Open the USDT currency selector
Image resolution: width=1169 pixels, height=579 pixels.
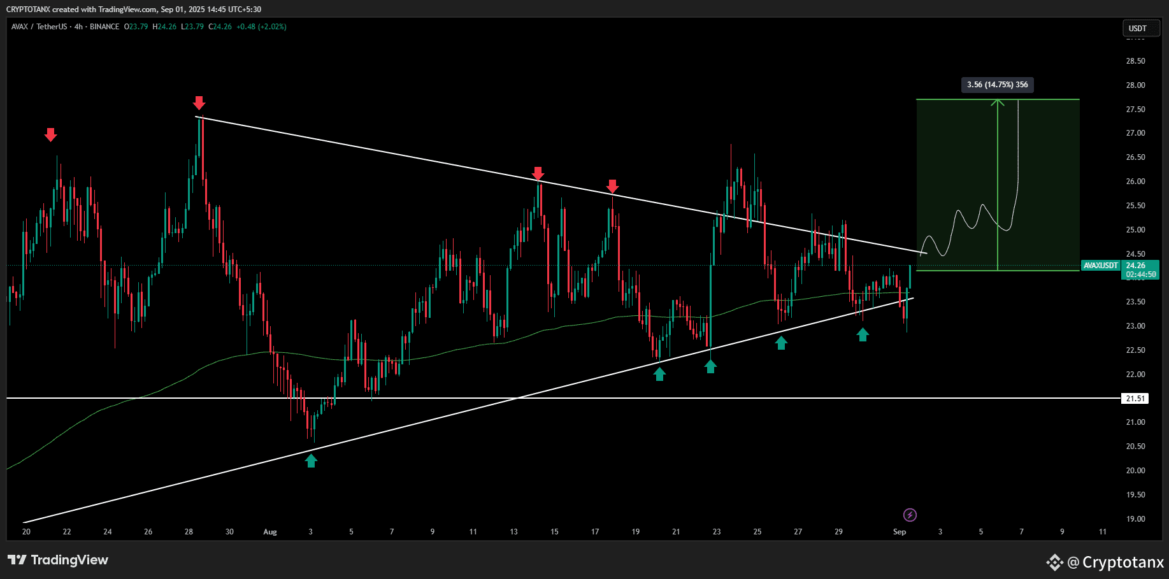point(1140,28)
